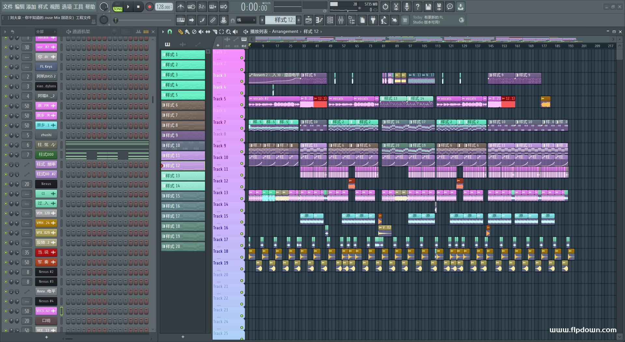625x342 pixels.
Task: Toggle the recording countdown icon
Action: (202, 7)
